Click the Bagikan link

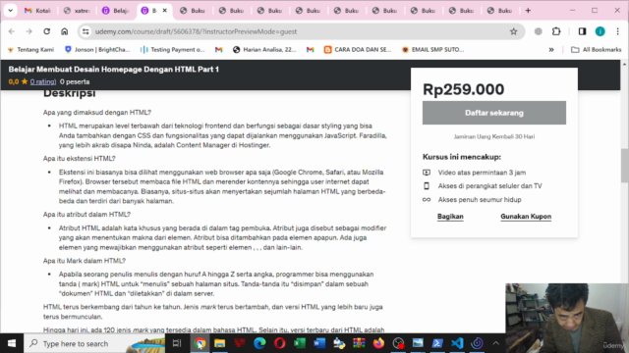coord(450,217)
